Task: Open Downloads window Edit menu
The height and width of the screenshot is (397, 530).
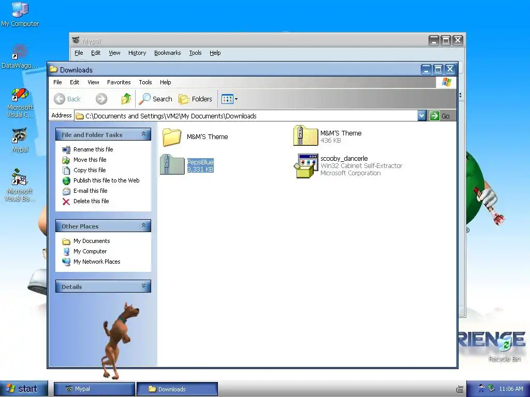Action: [75, 82]
